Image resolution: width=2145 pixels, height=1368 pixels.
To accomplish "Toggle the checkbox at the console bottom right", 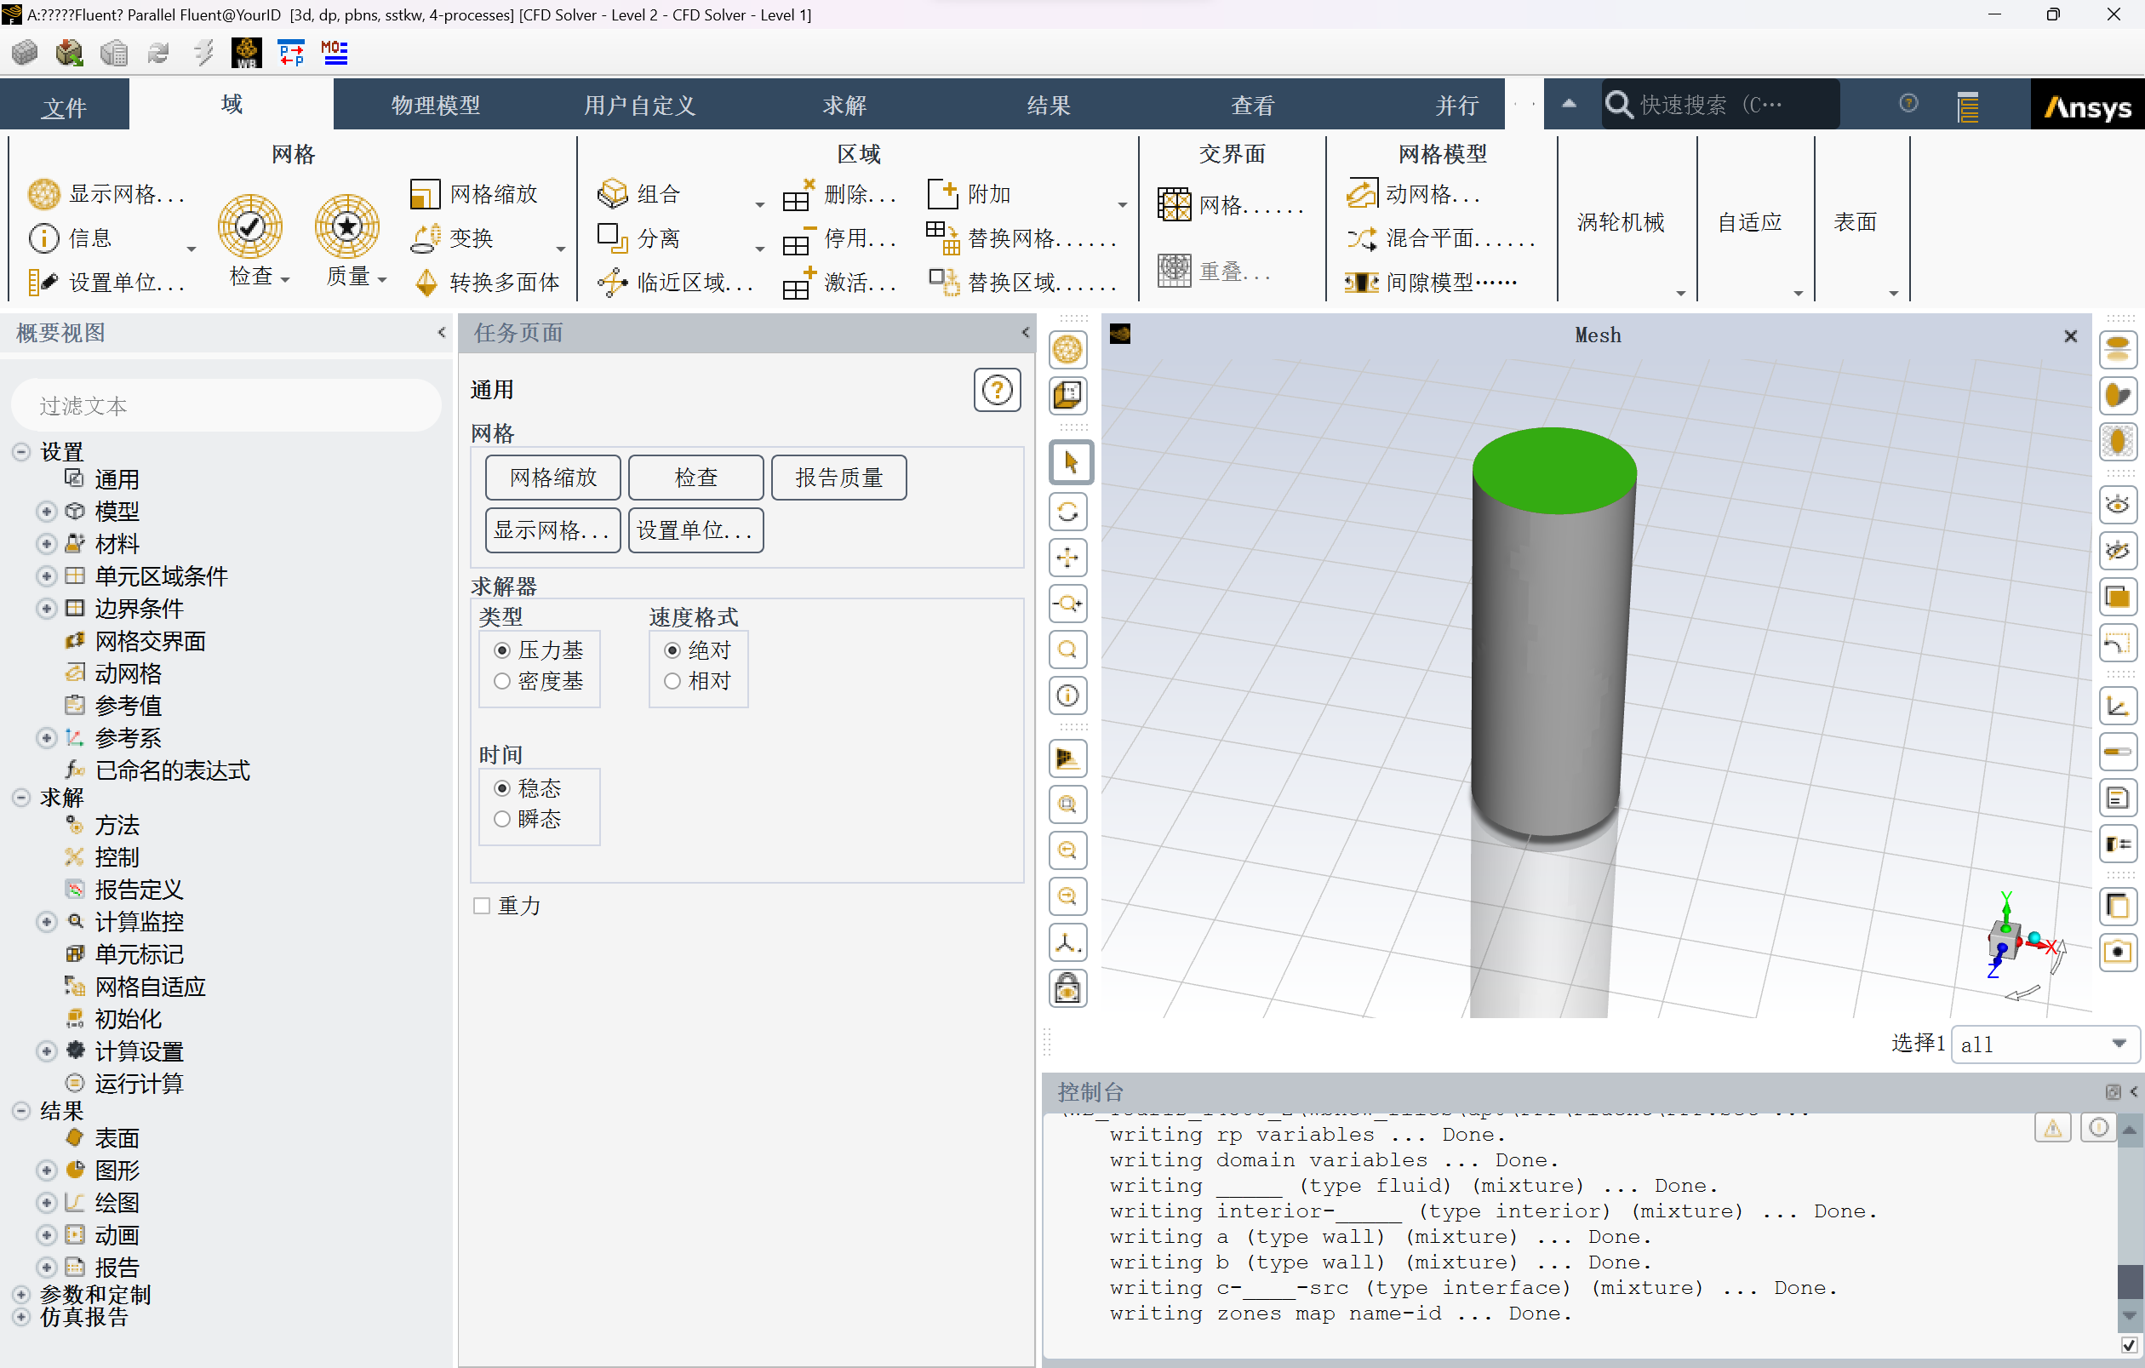I will pos(2128,1345).
